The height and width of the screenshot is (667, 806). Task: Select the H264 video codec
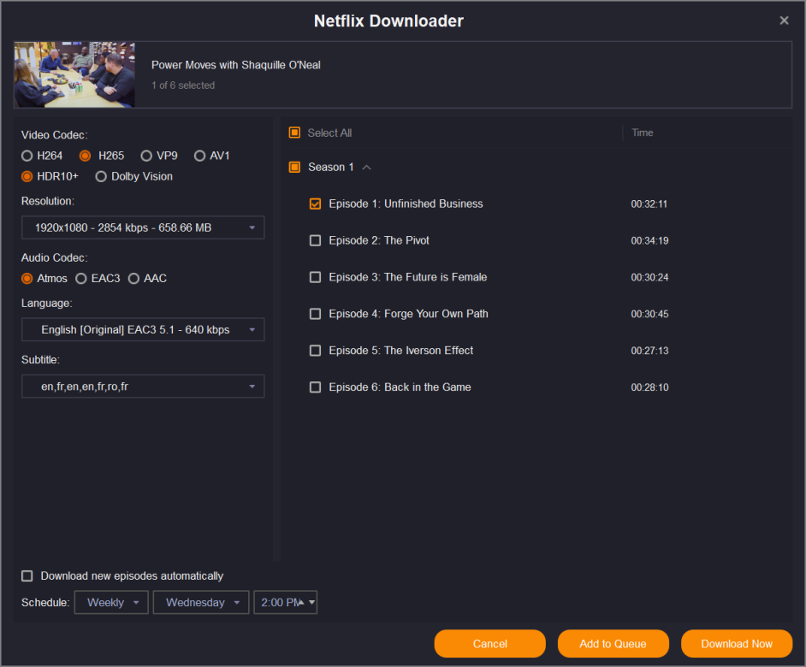coord(27,156)
